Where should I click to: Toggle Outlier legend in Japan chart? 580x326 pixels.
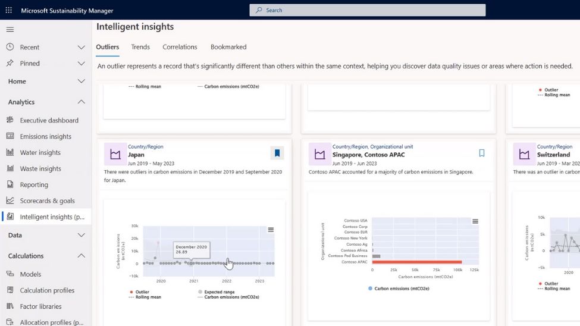coord(139,292)
